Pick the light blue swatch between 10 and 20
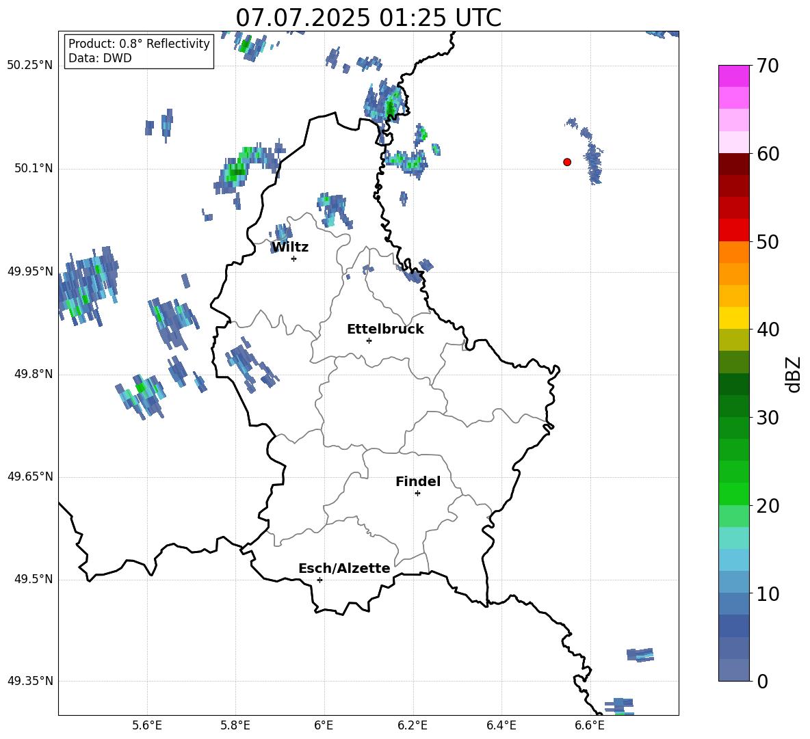 point(734,560)
